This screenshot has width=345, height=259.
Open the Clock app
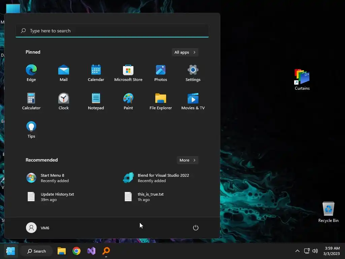[64, 101]
